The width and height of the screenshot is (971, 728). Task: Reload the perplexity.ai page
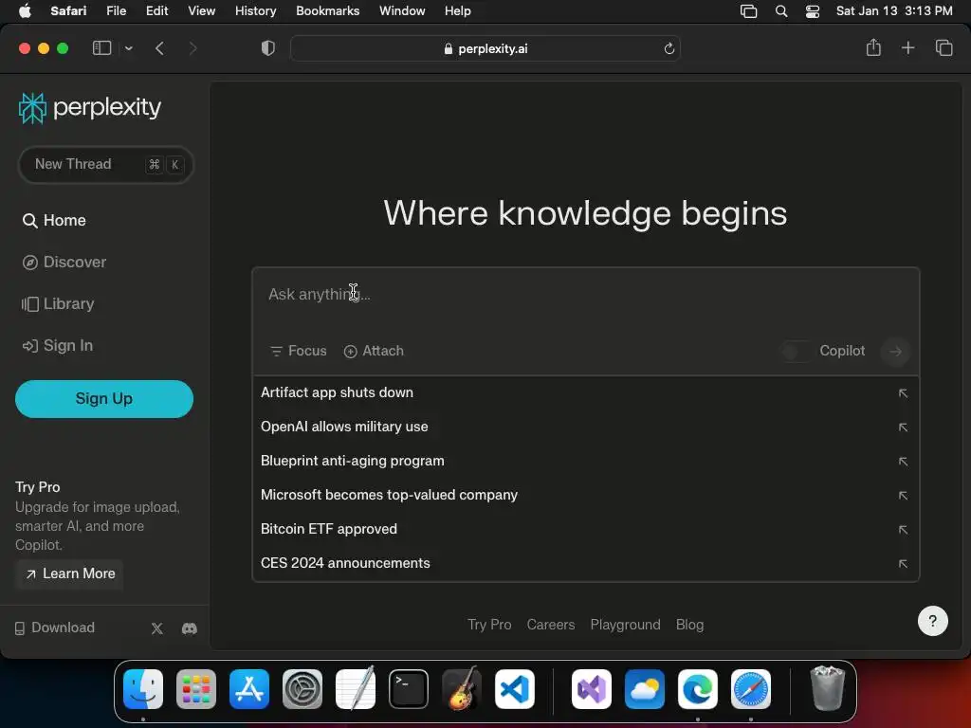(669, 49)
